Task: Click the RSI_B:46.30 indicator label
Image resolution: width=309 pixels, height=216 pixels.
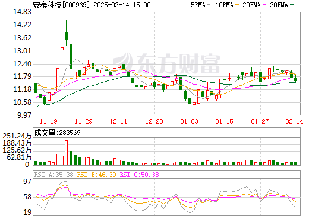Action: pyautogui.click(x=96, y=175)
